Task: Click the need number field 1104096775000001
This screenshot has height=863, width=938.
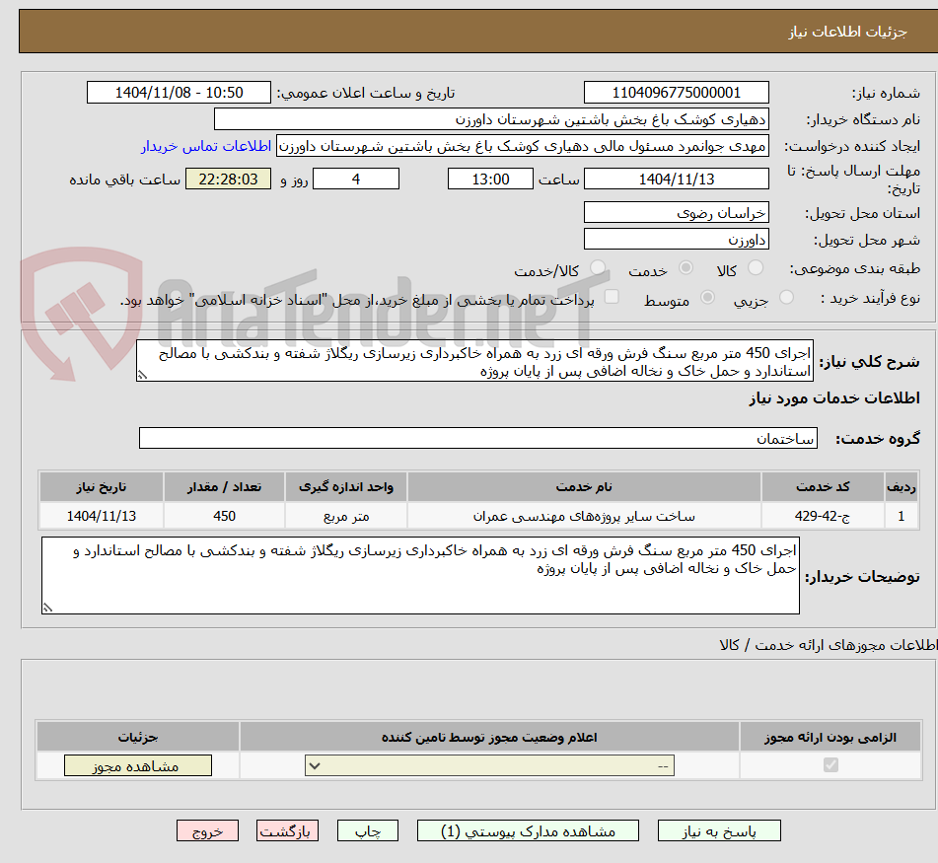Action: pos(676,93)
